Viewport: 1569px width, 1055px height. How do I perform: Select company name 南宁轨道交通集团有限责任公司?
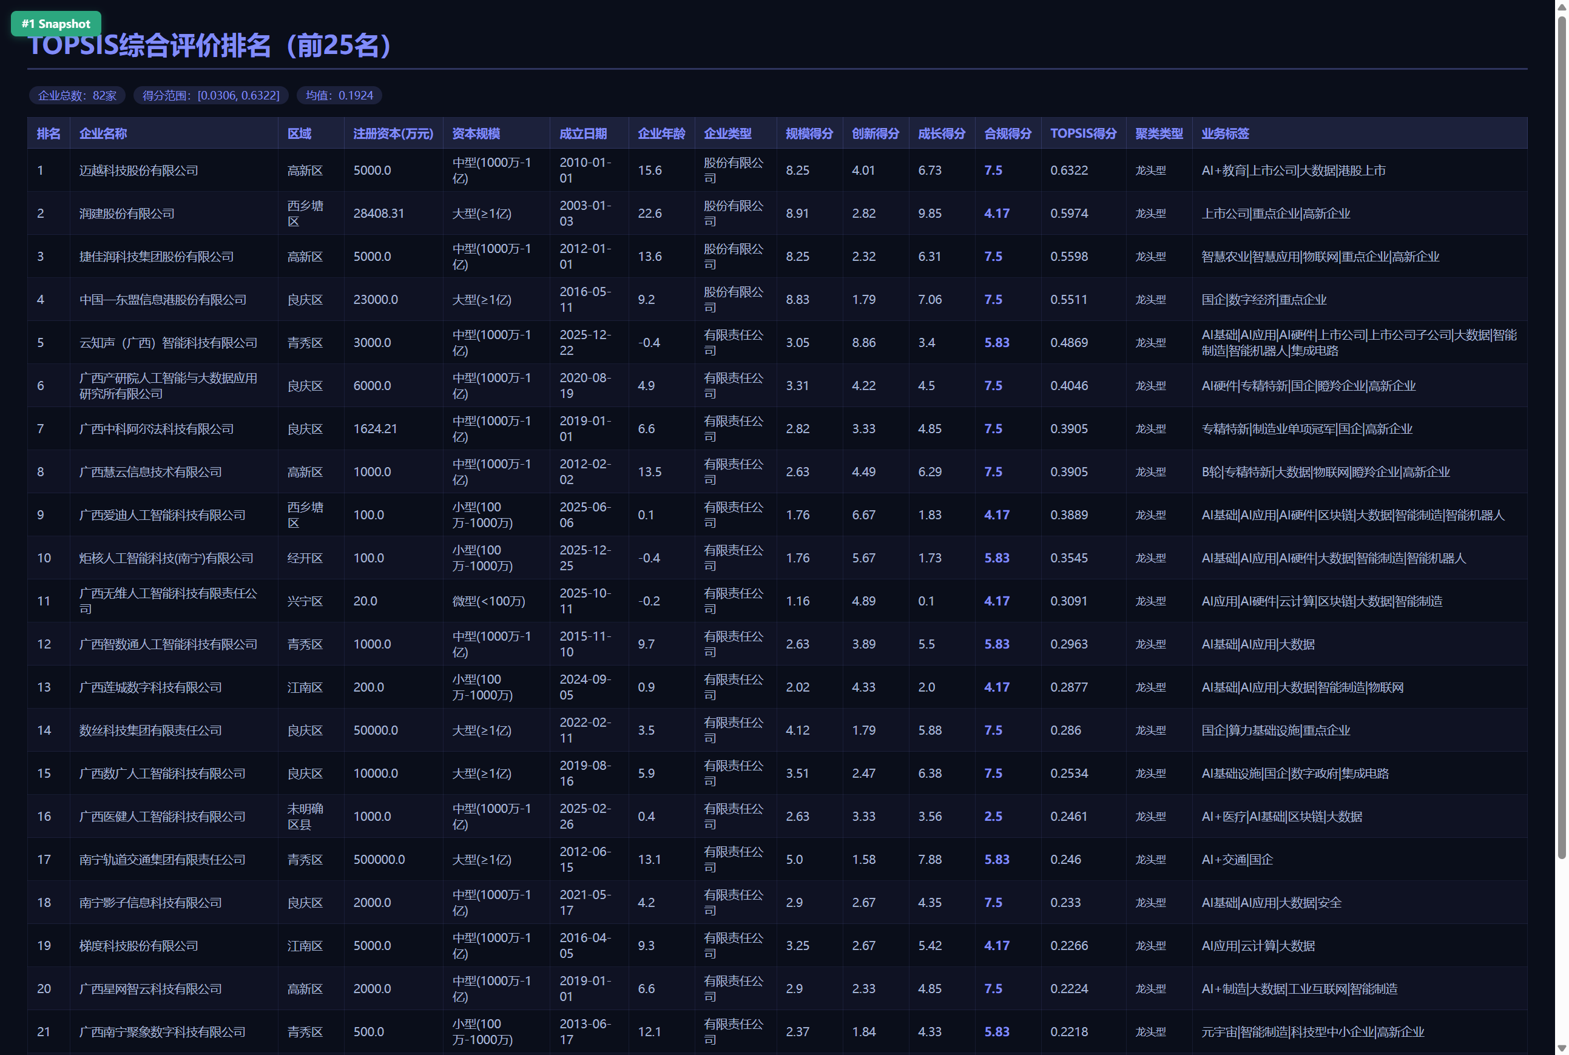(162, 859)
